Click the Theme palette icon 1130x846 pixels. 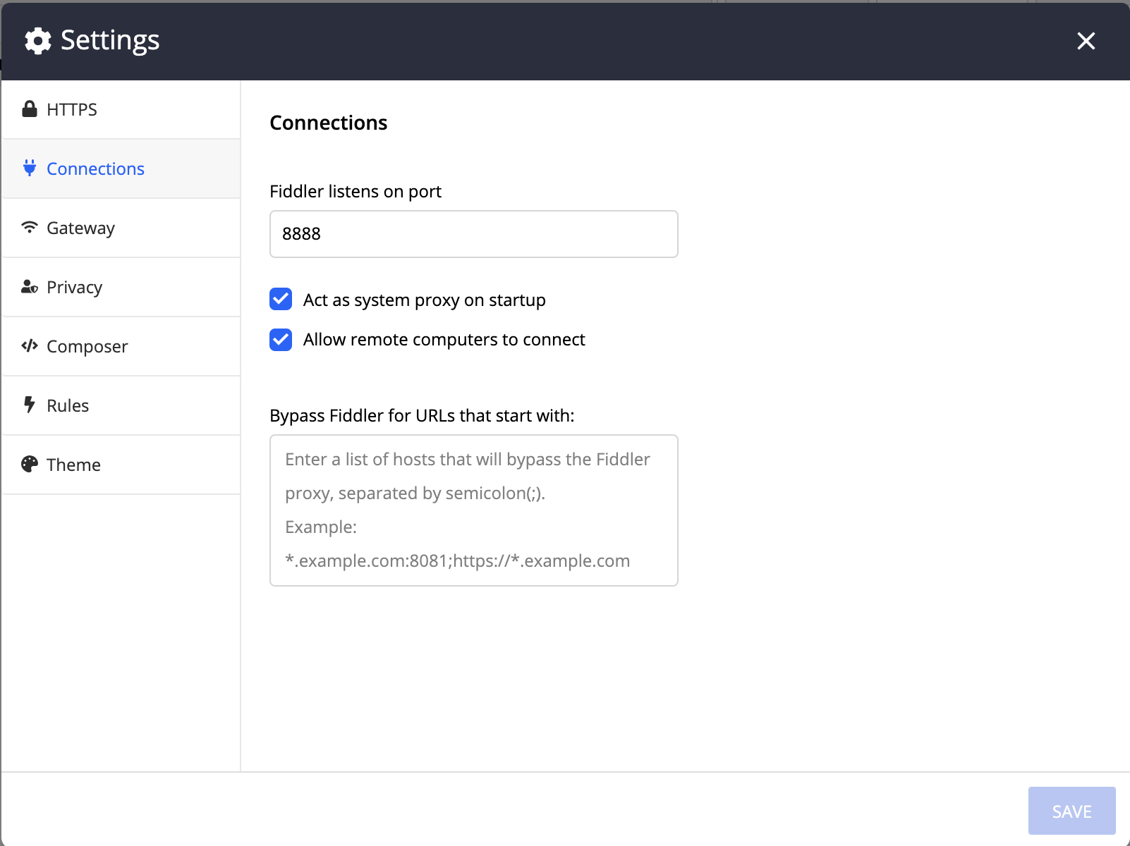coord(30,465)
